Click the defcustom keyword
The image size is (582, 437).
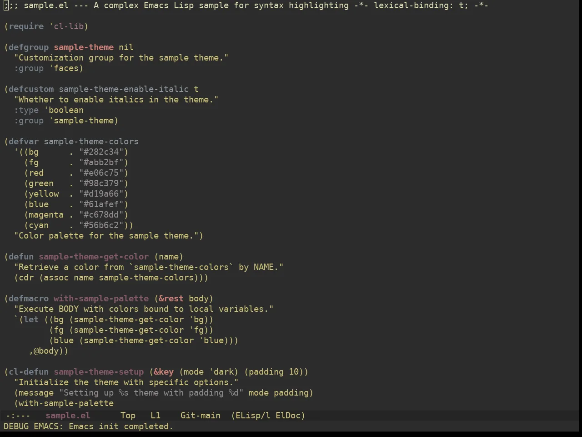(x=31, y=89)
